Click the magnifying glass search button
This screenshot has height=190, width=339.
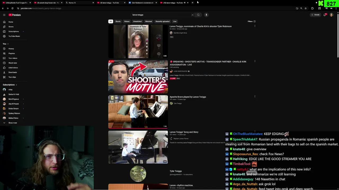[x=198, y=15]
